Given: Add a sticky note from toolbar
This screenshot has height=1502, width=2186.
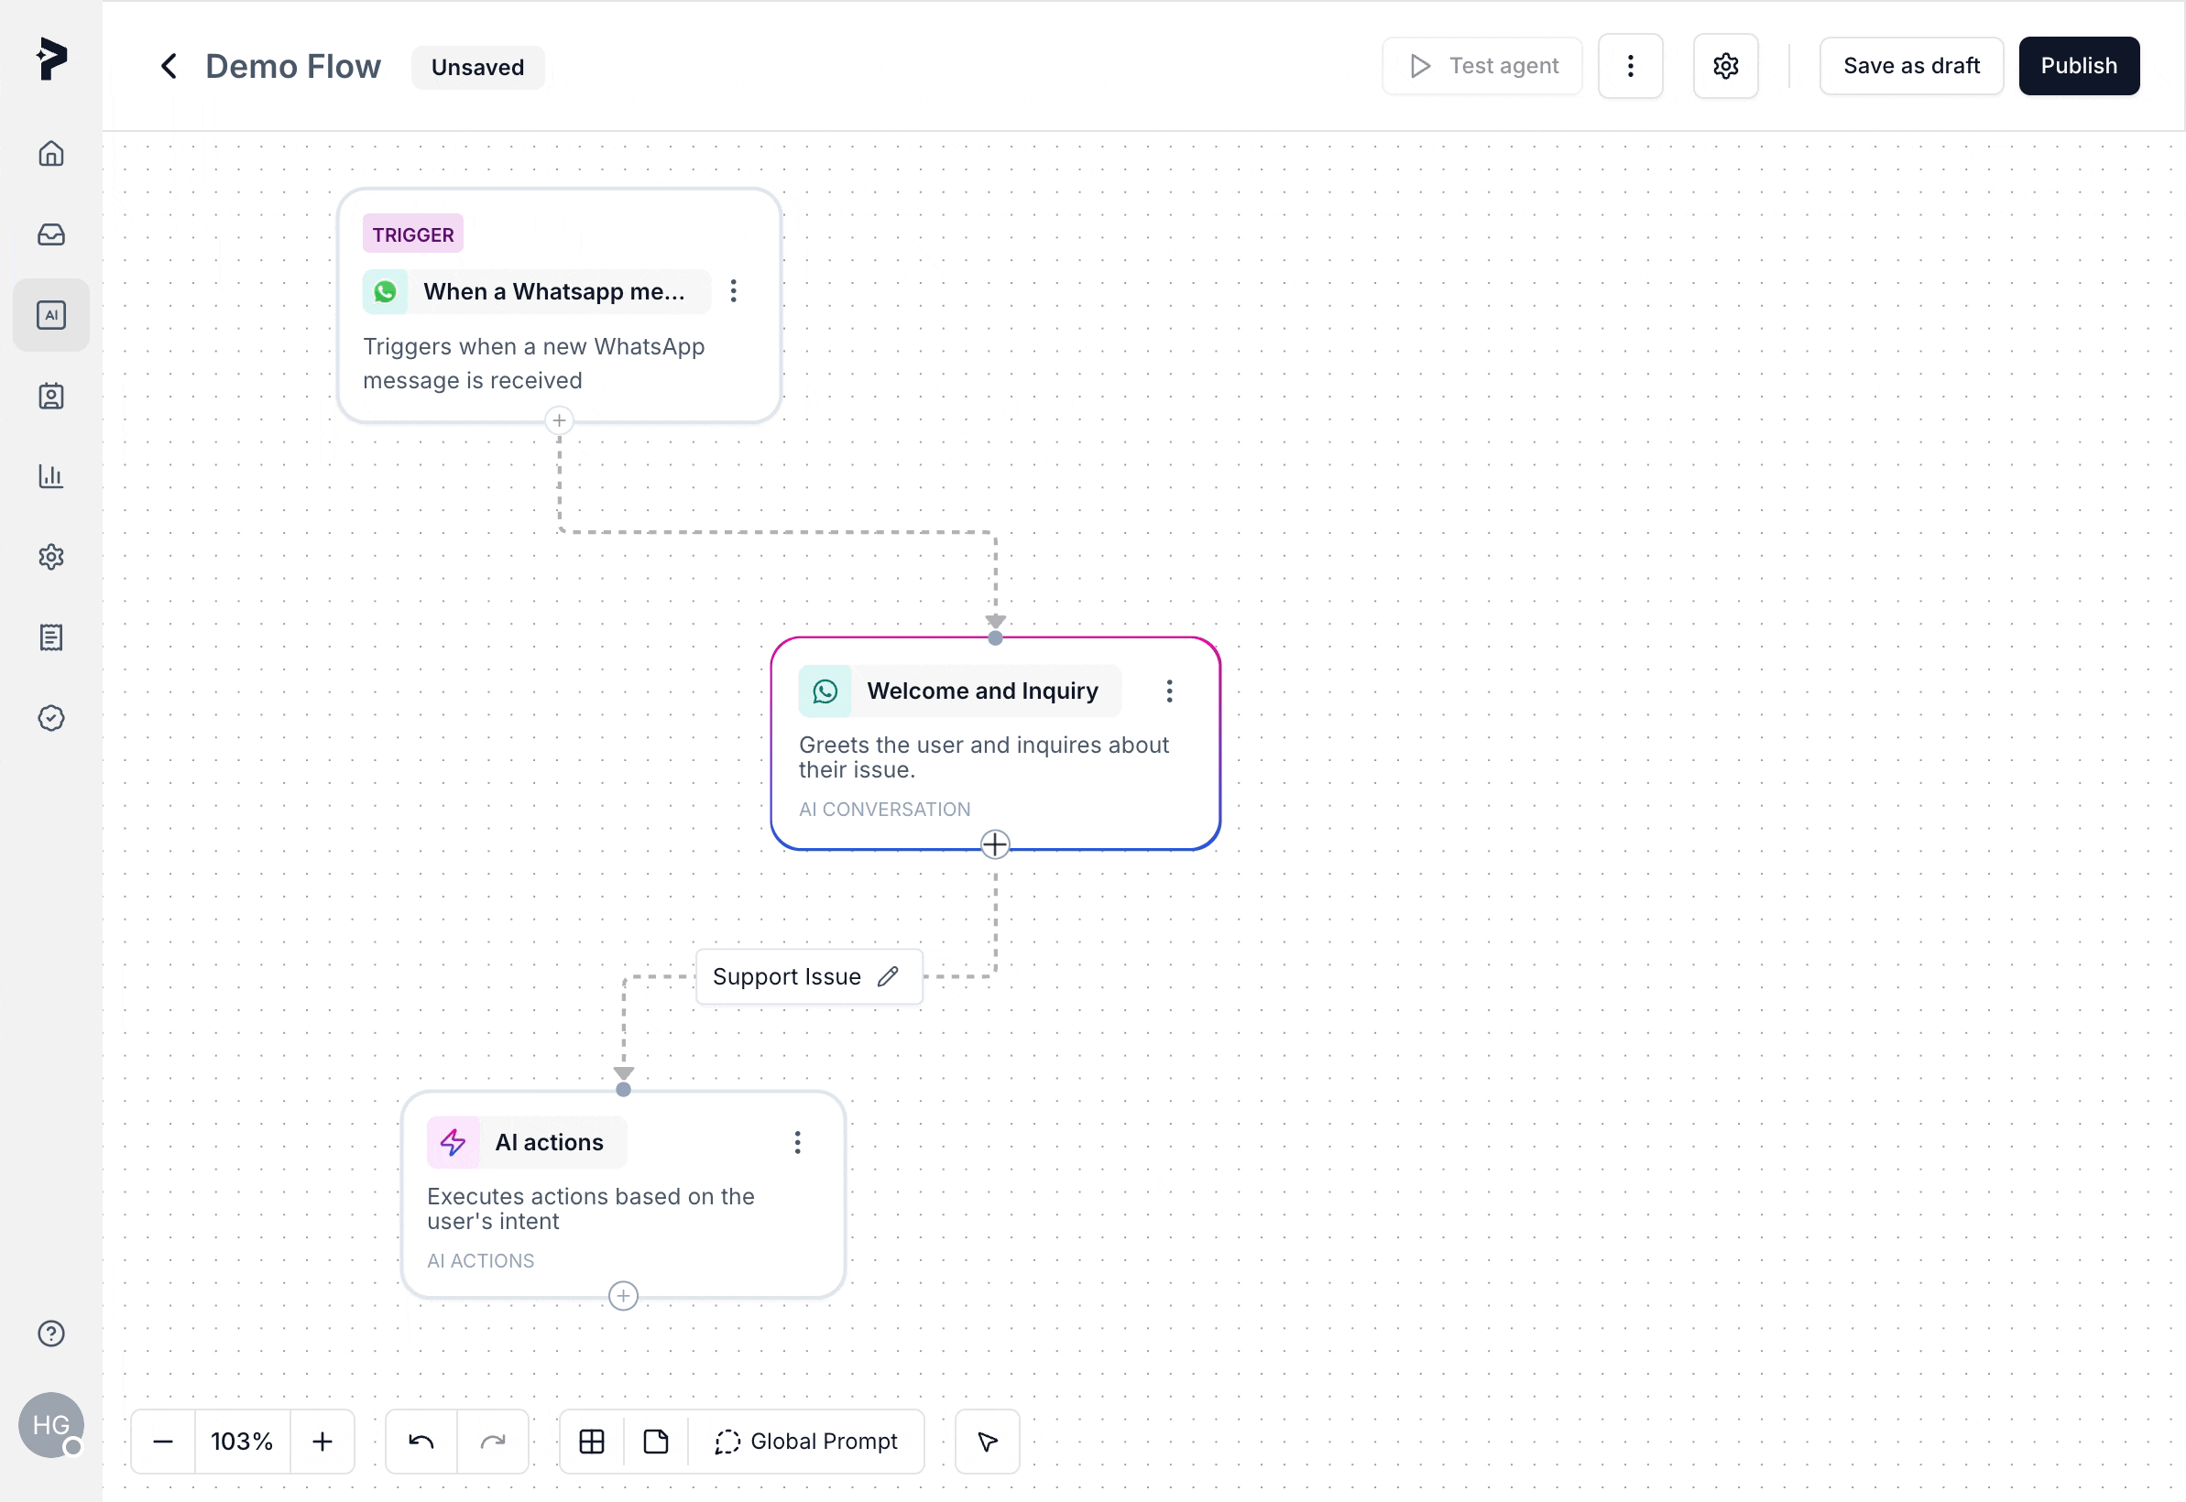Looking at the screenshot, I should pyautogui.click(x=655, y=1441).
